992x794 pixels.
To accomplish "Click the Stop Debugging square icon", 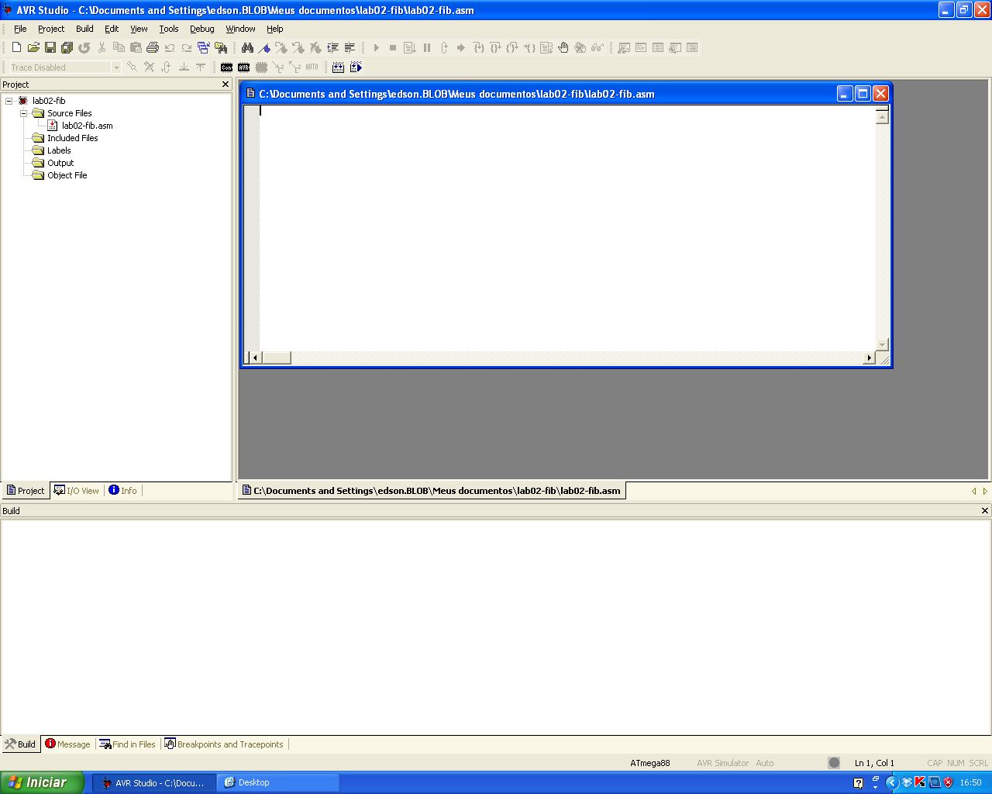I will coord(393,48).
